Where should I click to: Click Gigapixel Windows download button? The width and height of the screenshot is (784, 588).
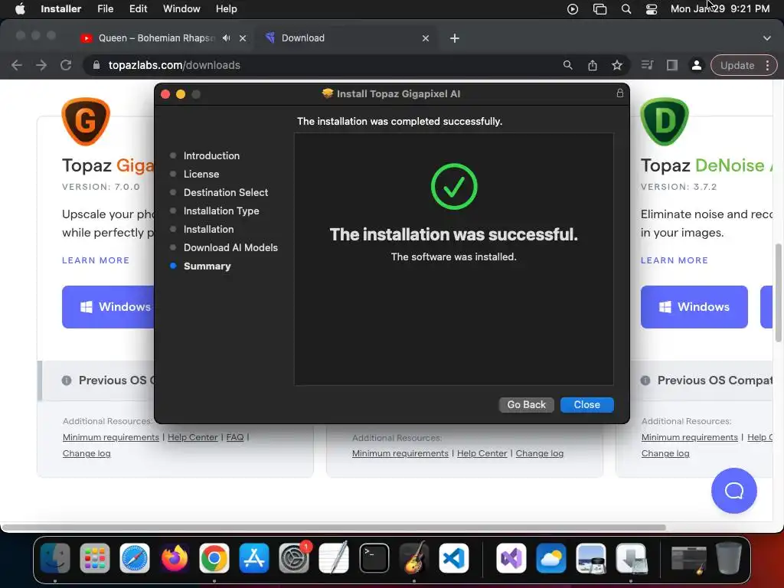pyautogui.click(x=109, y=307)
